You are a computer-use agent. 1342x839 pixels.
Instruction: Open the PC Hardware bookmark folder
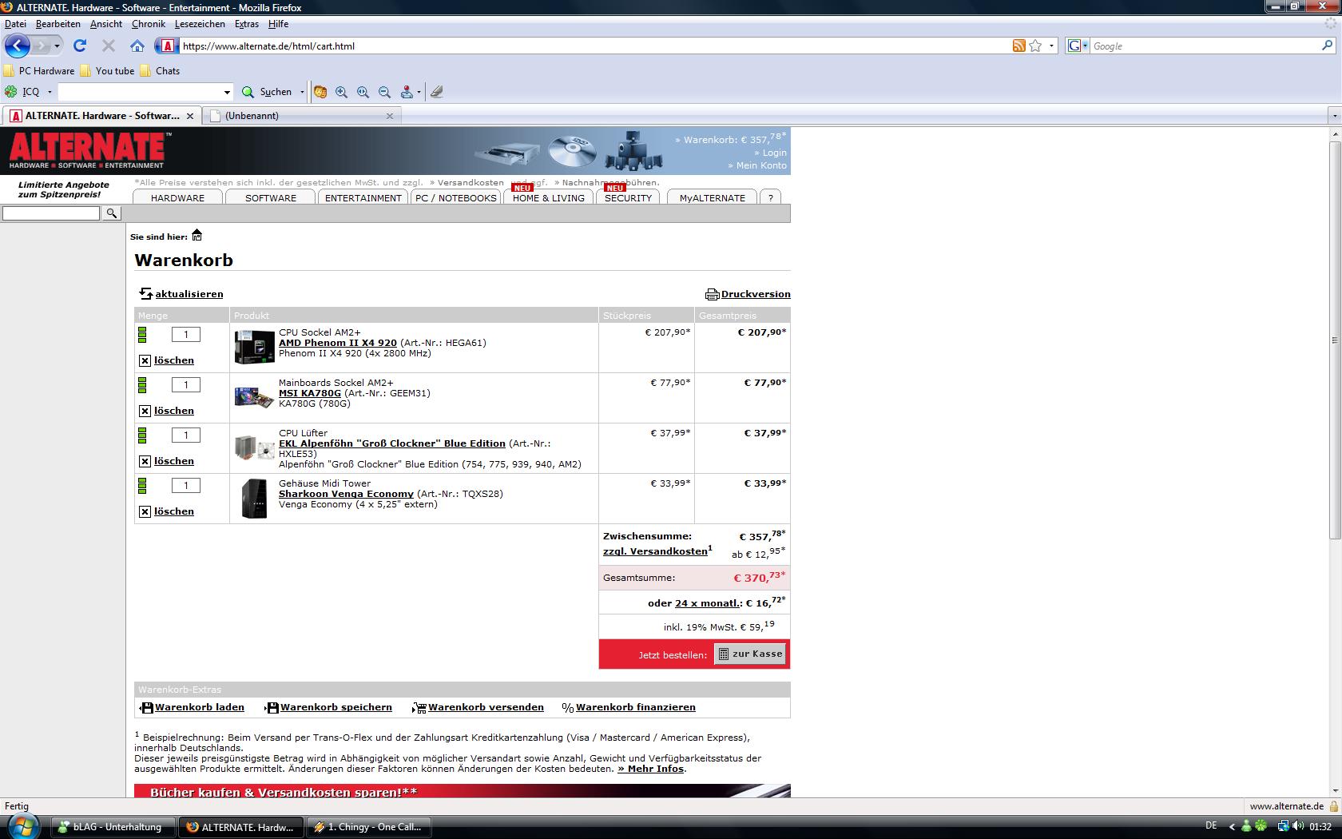[40, 71]
